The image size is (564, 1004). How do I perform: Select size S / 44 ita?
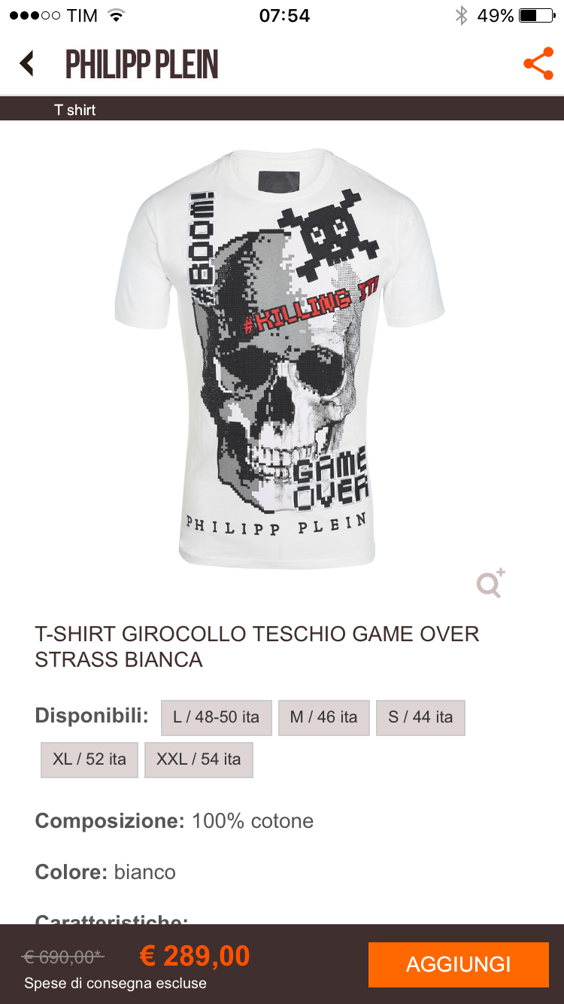point(420,717)
